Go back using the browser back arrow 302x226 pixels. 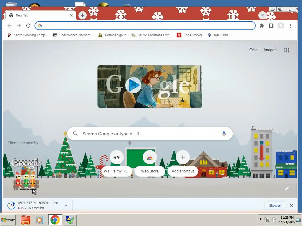point(9,26)
